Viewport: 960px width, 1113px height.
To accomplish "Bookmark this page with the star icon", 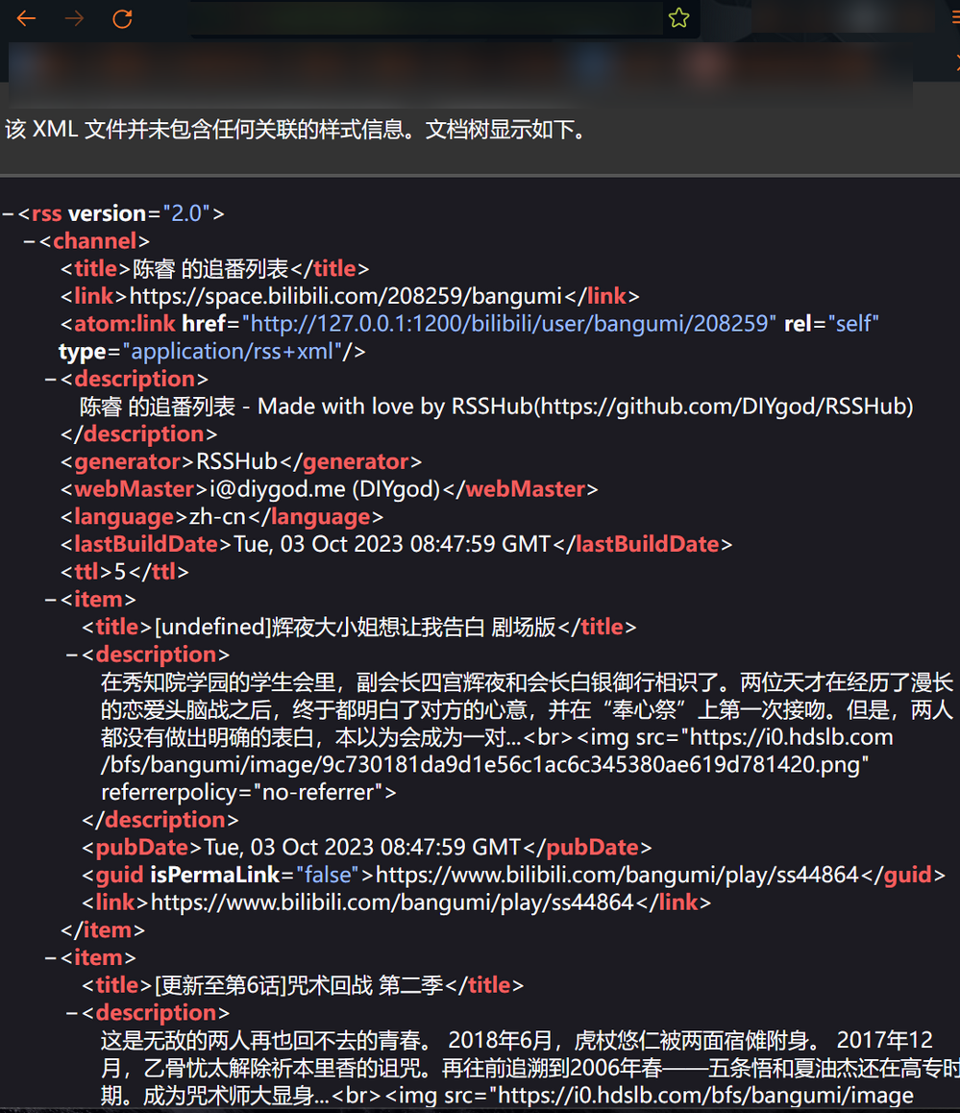I will (x=678, y=18).
